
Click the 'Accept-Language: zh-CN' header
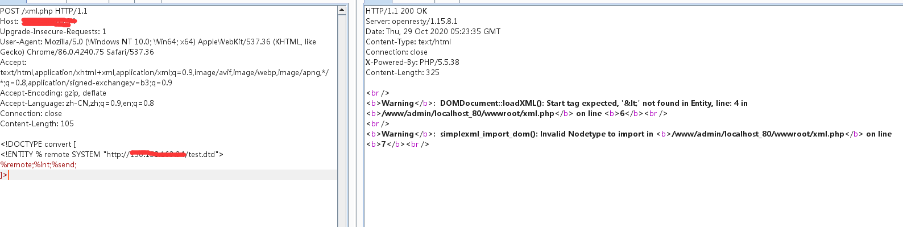(x=77, y=103)
